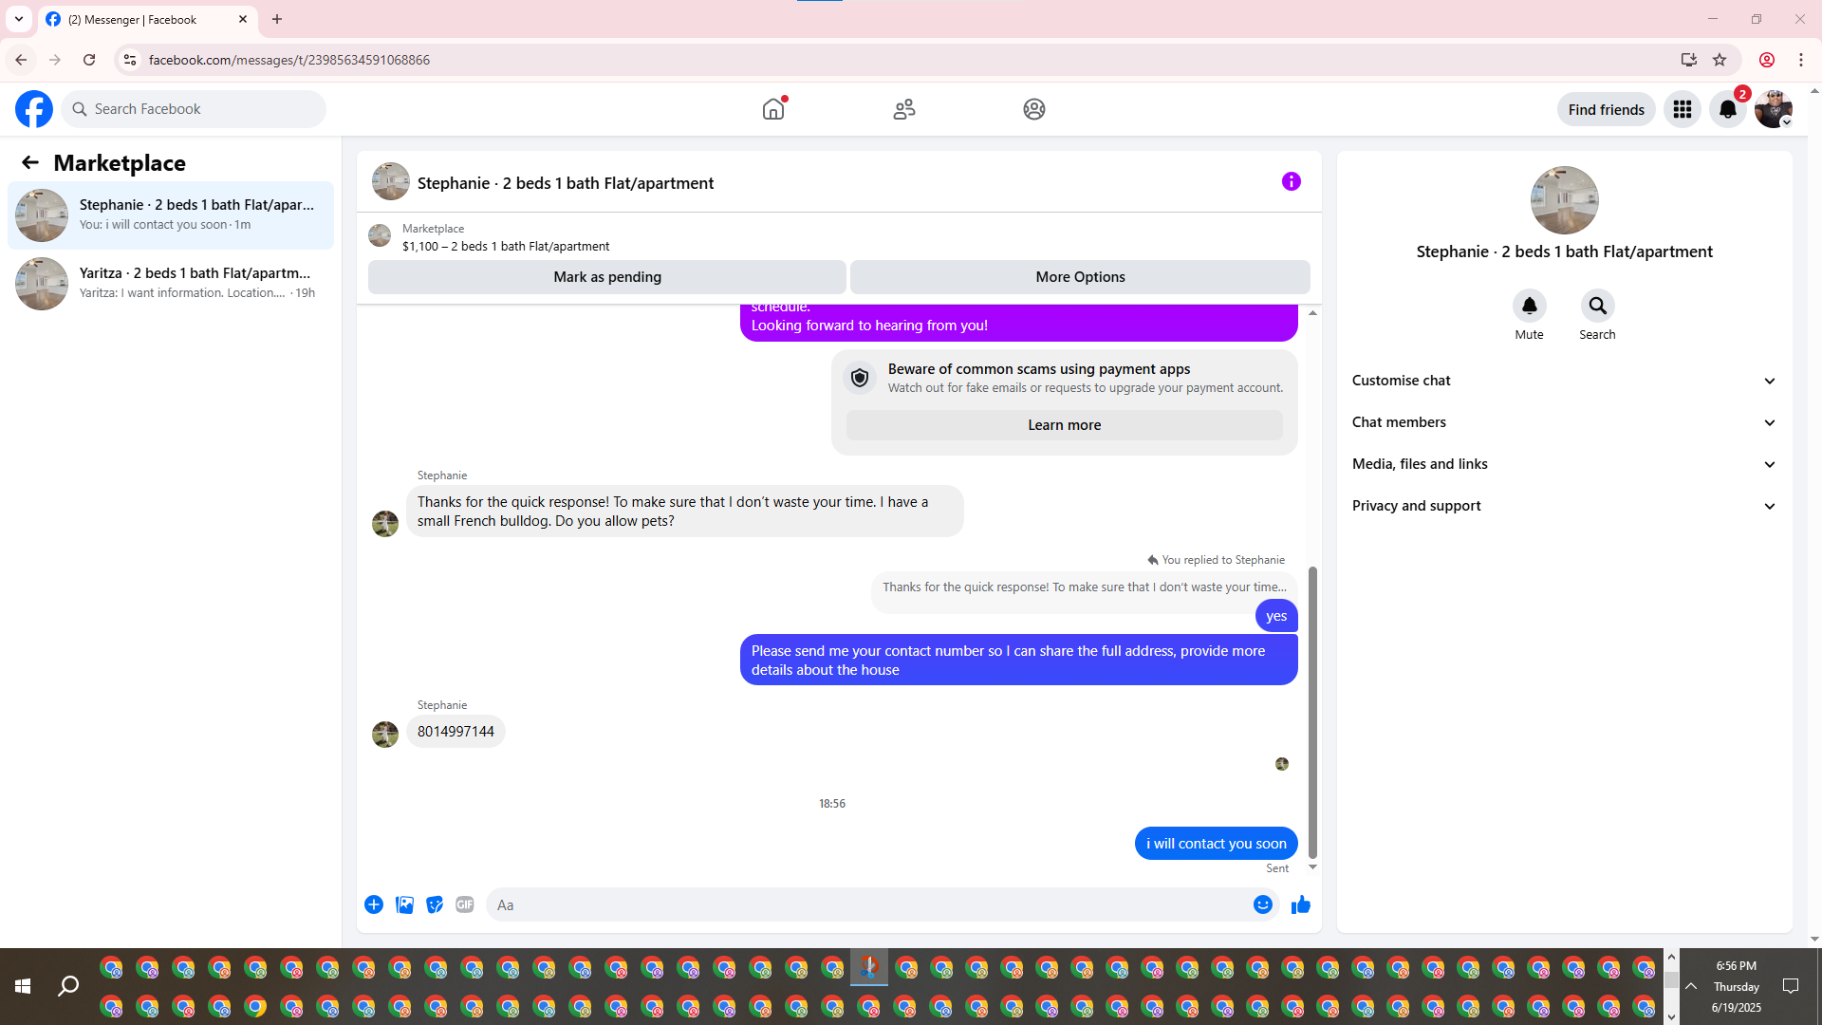Open the Stephanie conversation in the list
This screenshot has height=1025, width=1822.
171,215
